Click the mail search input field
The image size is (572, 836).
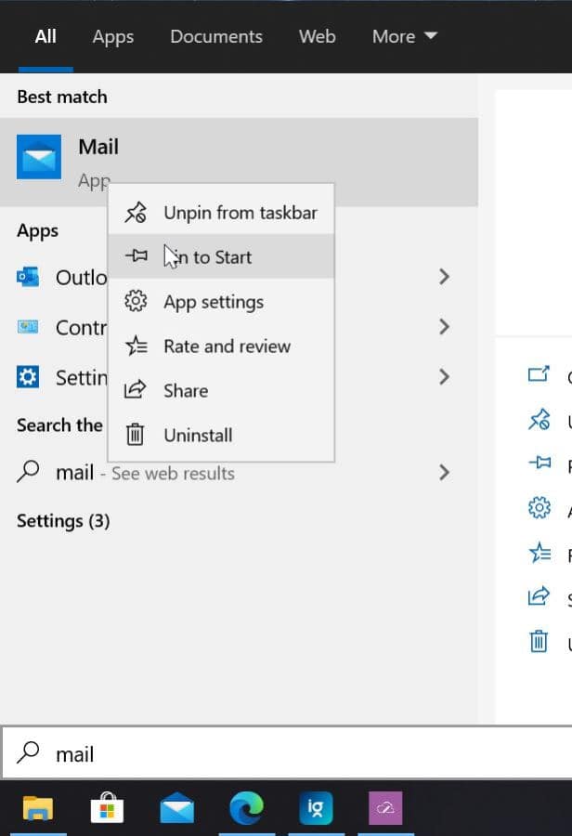pos(287,753)
